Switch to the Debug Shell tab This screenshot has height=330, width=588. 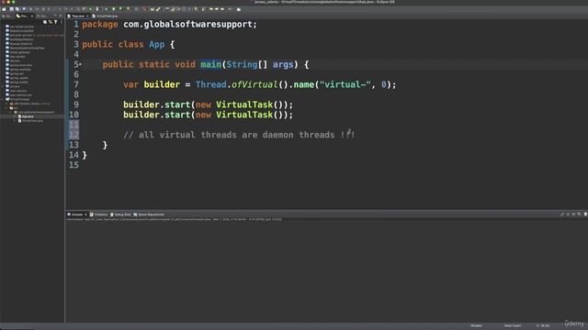tap(120, 214)
